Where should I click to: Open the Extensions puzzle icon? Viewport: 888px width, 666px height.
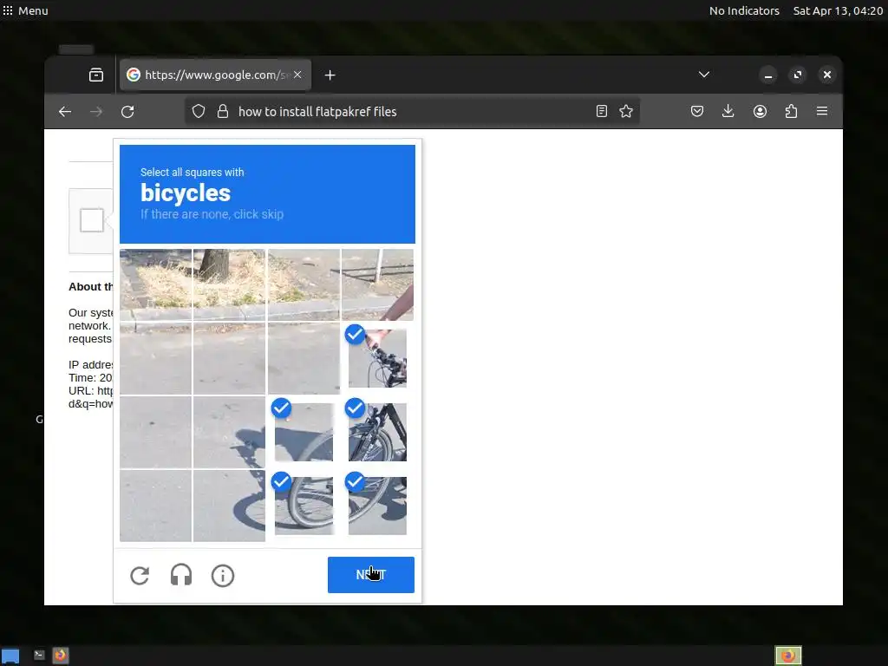[x=791, y=111]
